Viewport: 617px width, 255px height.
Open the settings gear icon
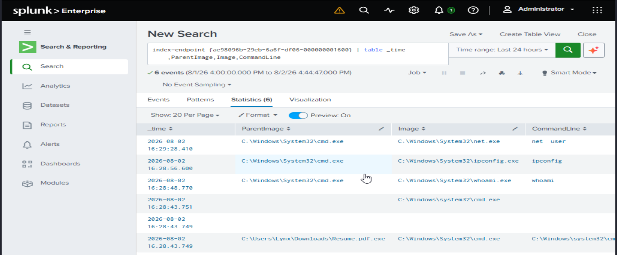[414, 10]
